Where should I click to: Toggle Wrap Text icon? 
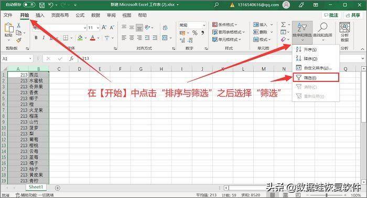pyautogui.click(x=165, y=28)
